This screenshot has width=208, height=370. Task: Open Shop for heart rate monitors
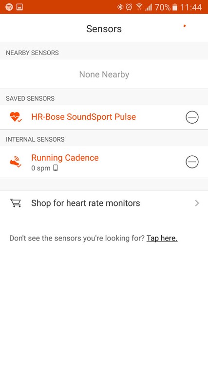click(104, 203)
